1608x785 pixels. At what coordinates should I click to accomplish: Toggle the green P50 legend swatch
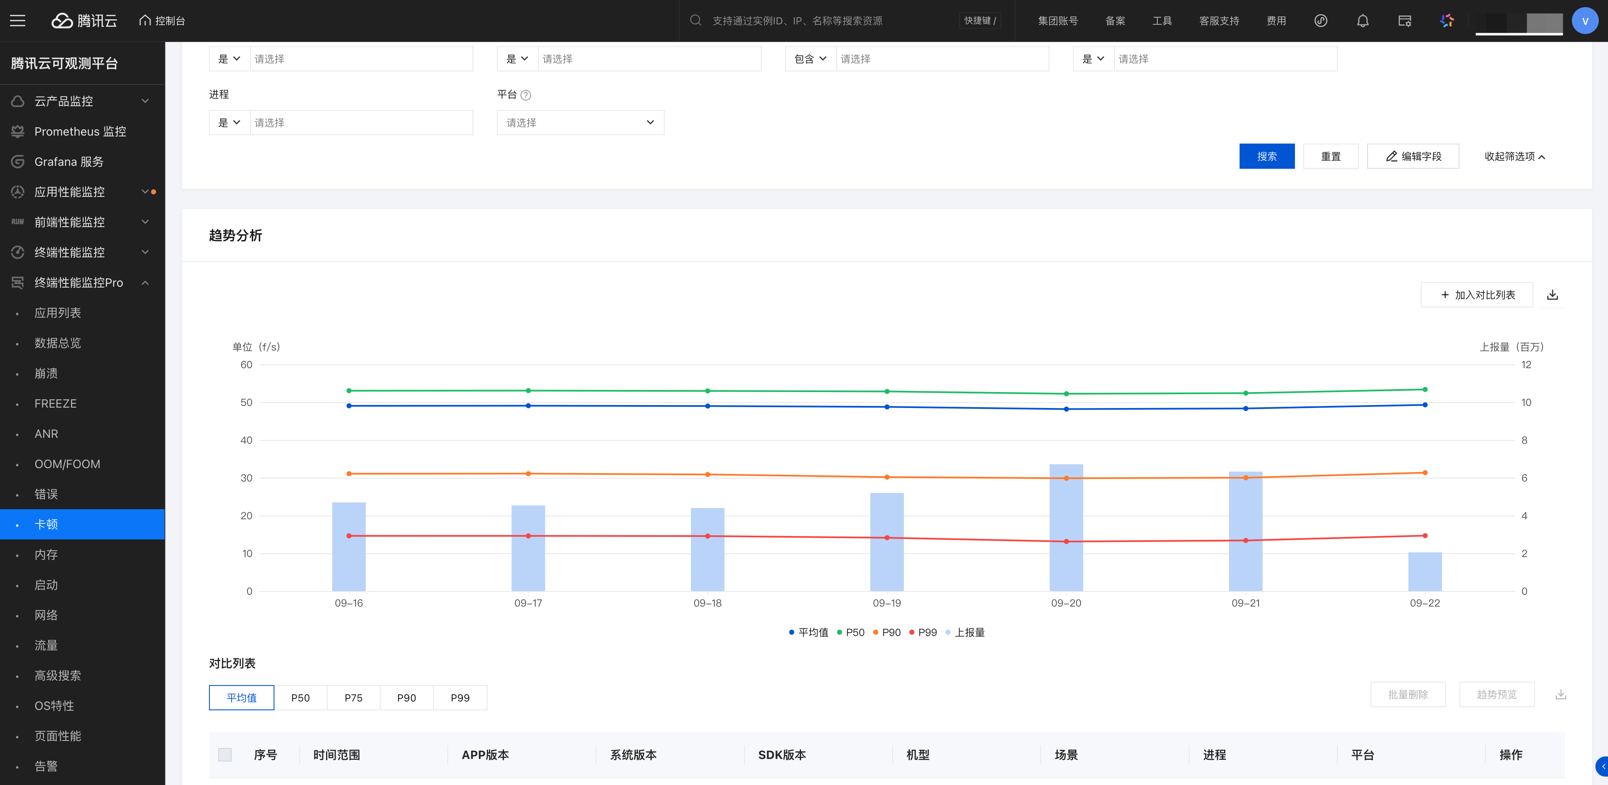(840, 632)
